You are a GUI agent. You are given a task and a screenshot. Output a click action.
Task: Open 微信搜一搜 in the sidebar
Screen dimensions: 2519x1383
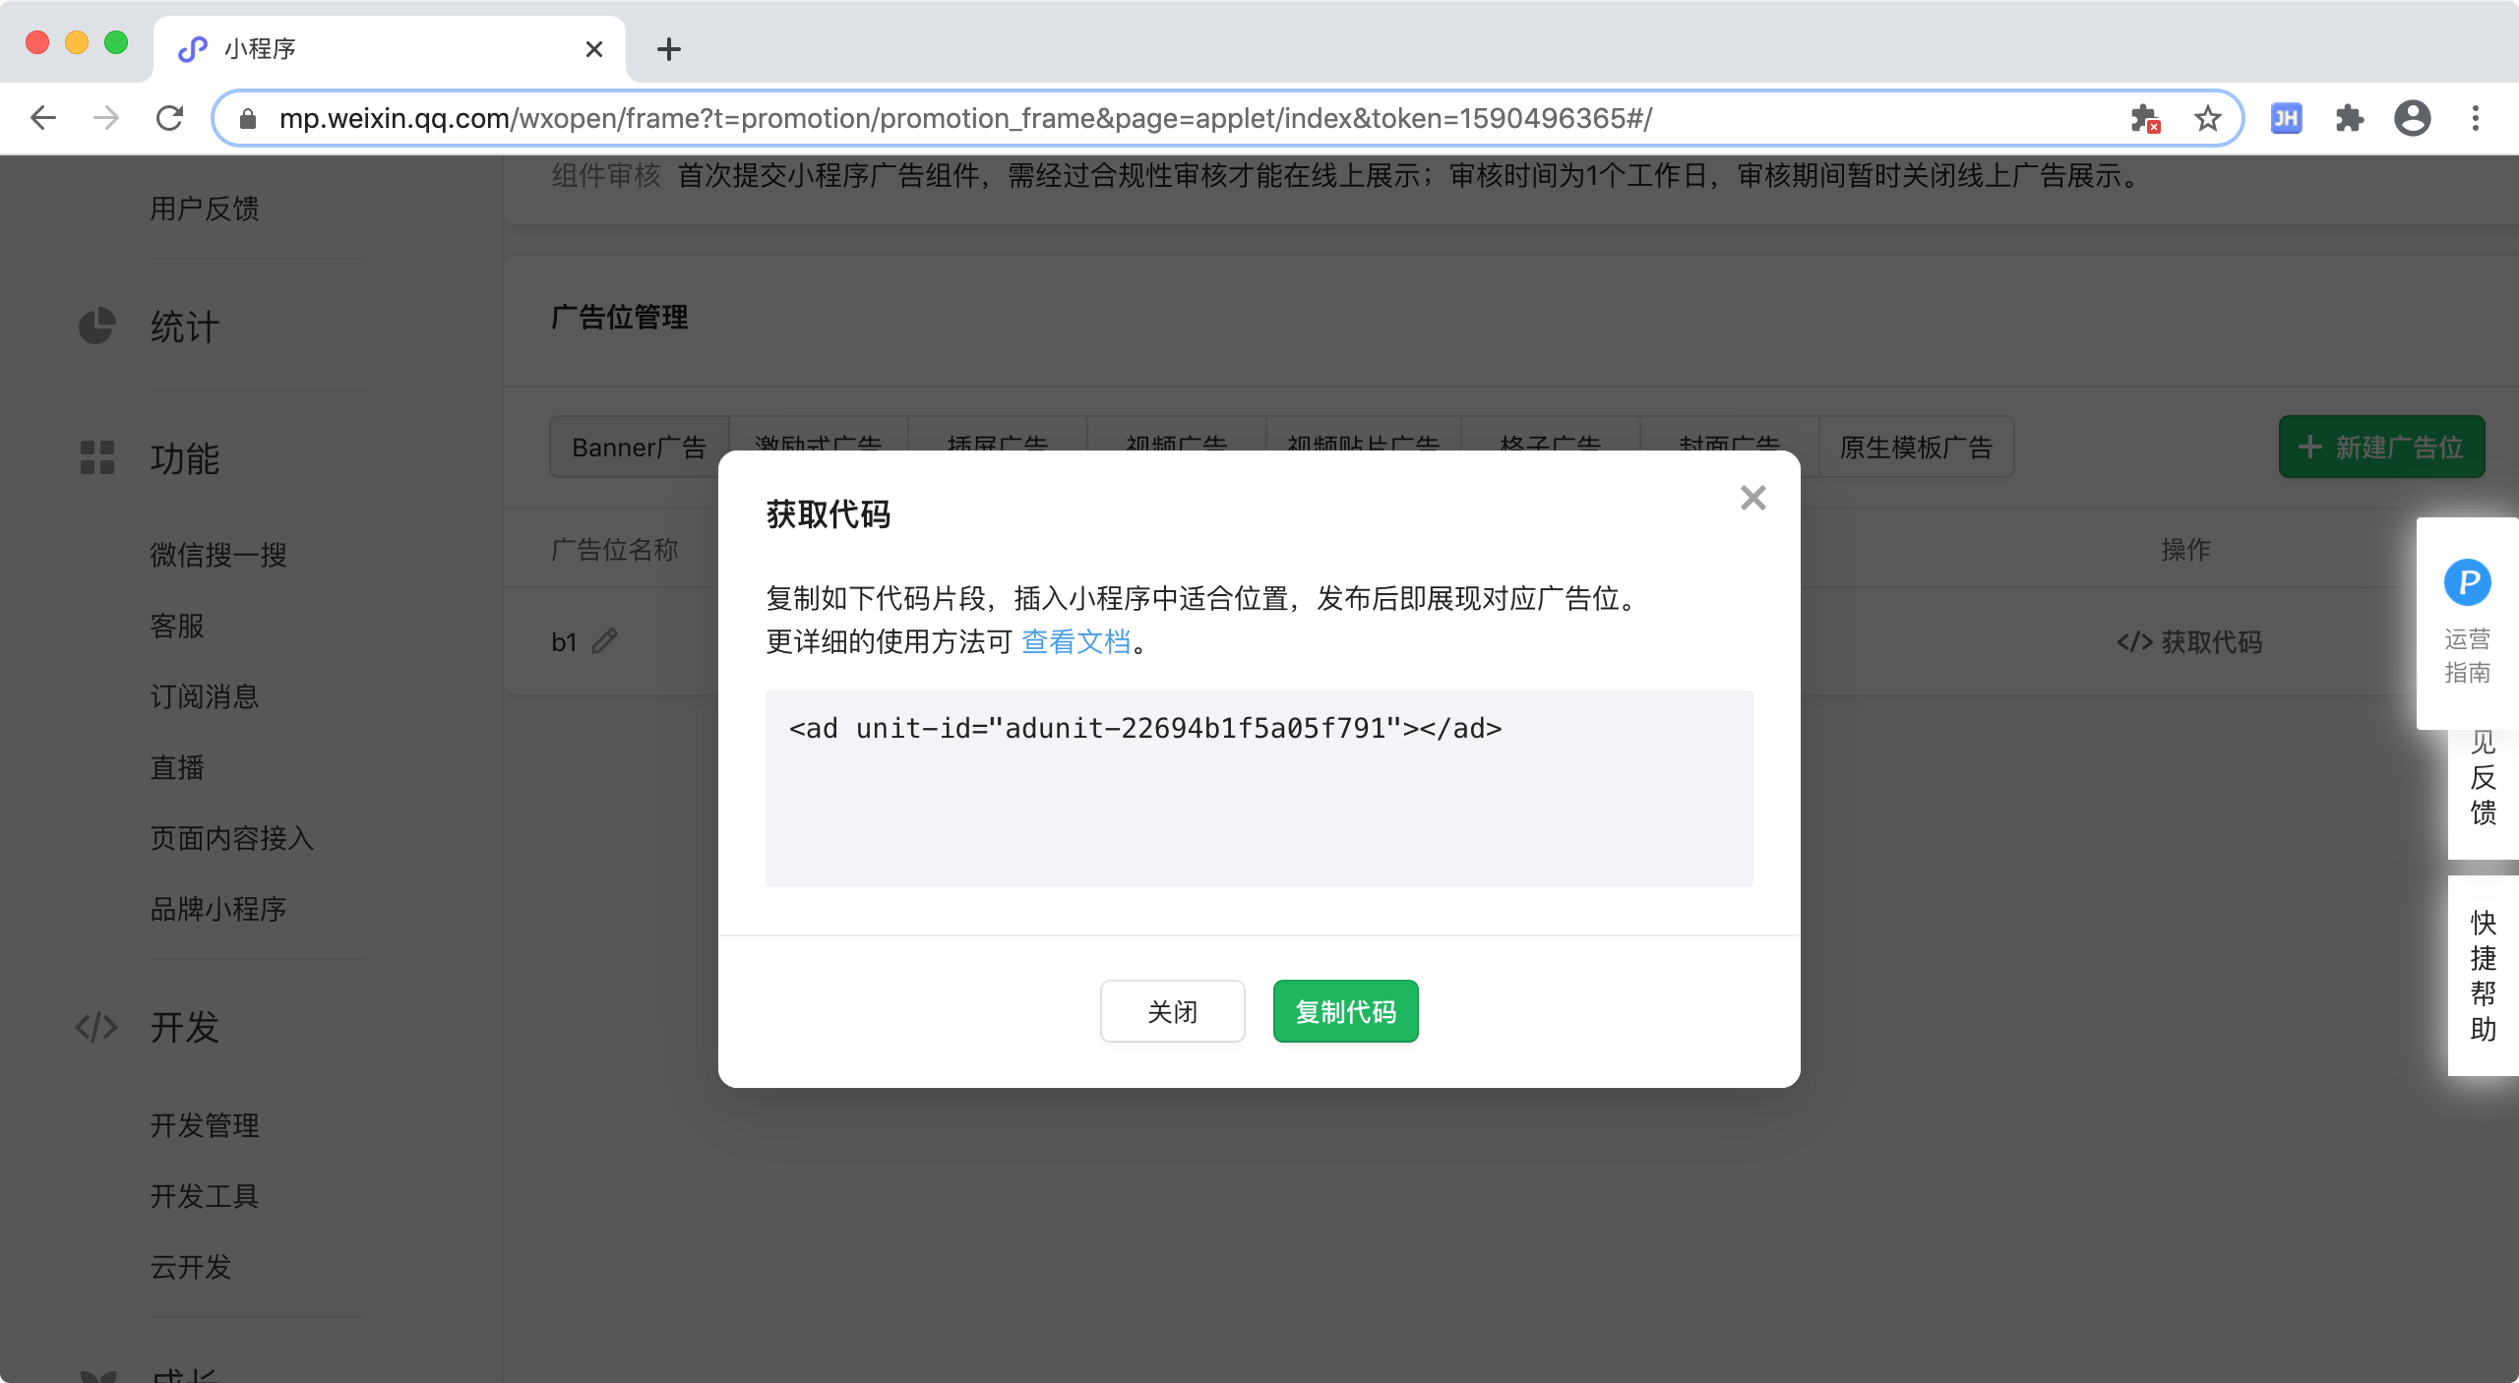coord(218,555)
